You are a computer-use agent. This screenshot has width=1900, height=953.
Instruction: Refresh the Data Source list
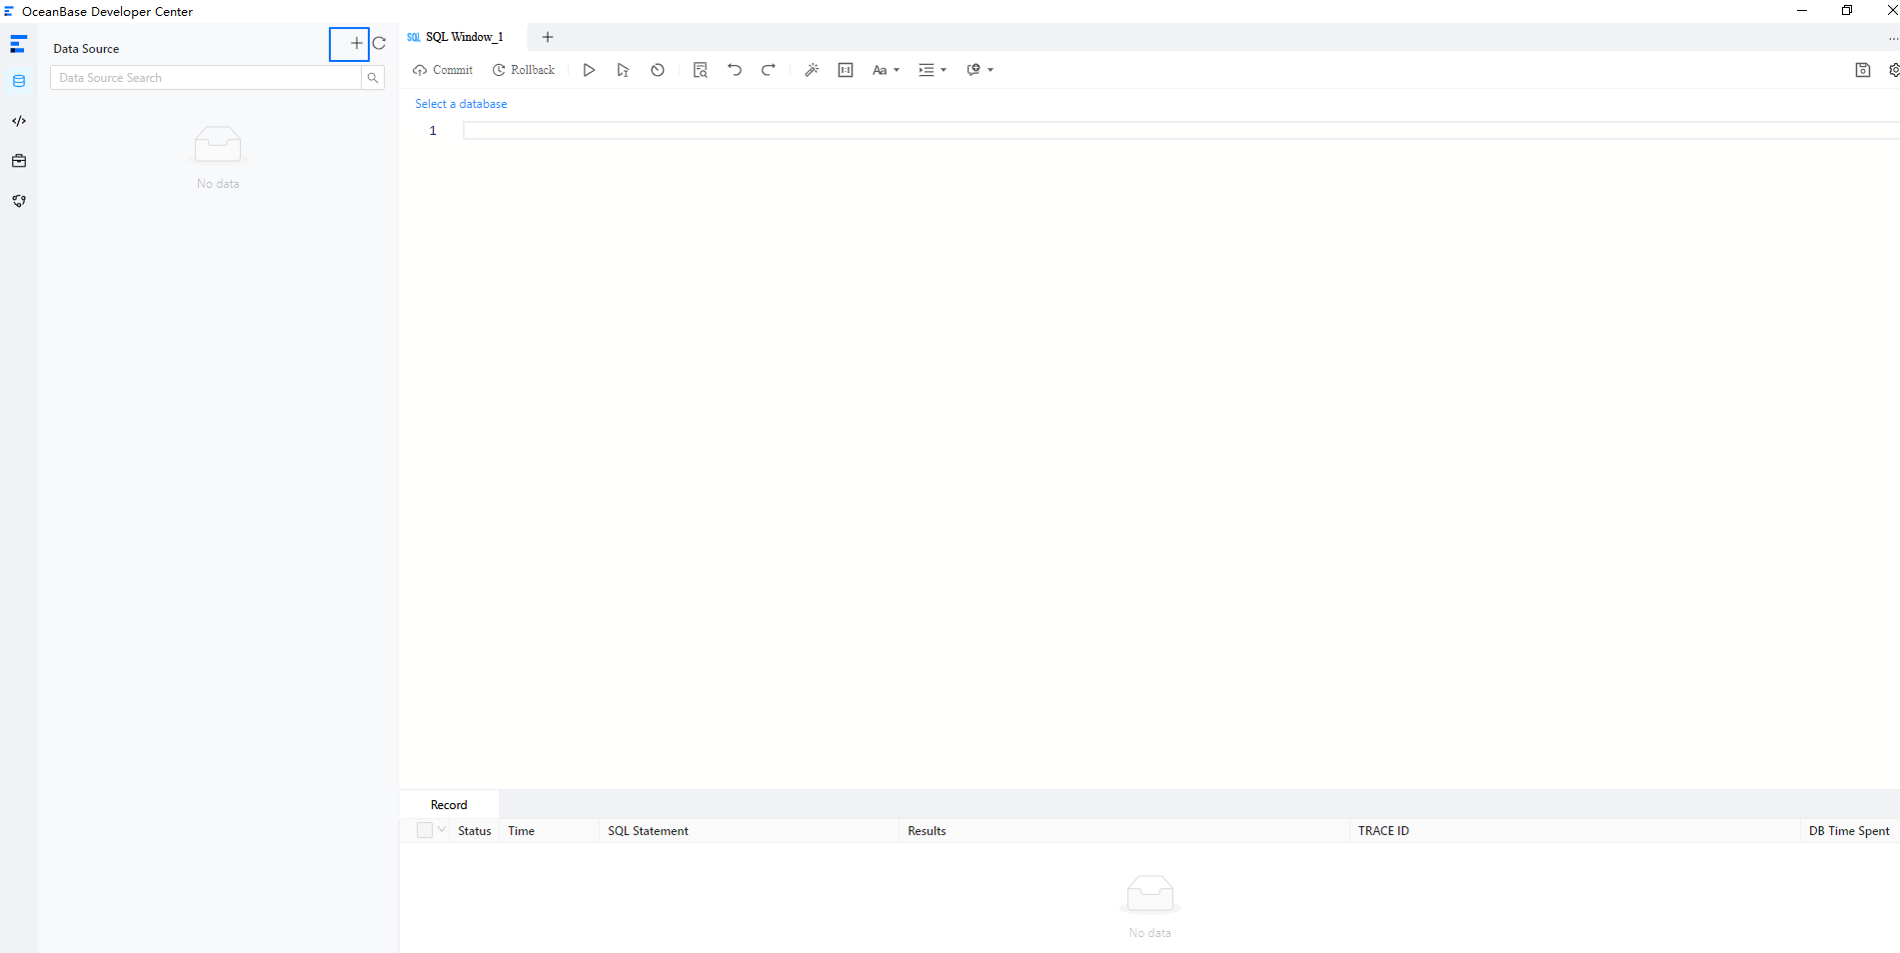379,44
